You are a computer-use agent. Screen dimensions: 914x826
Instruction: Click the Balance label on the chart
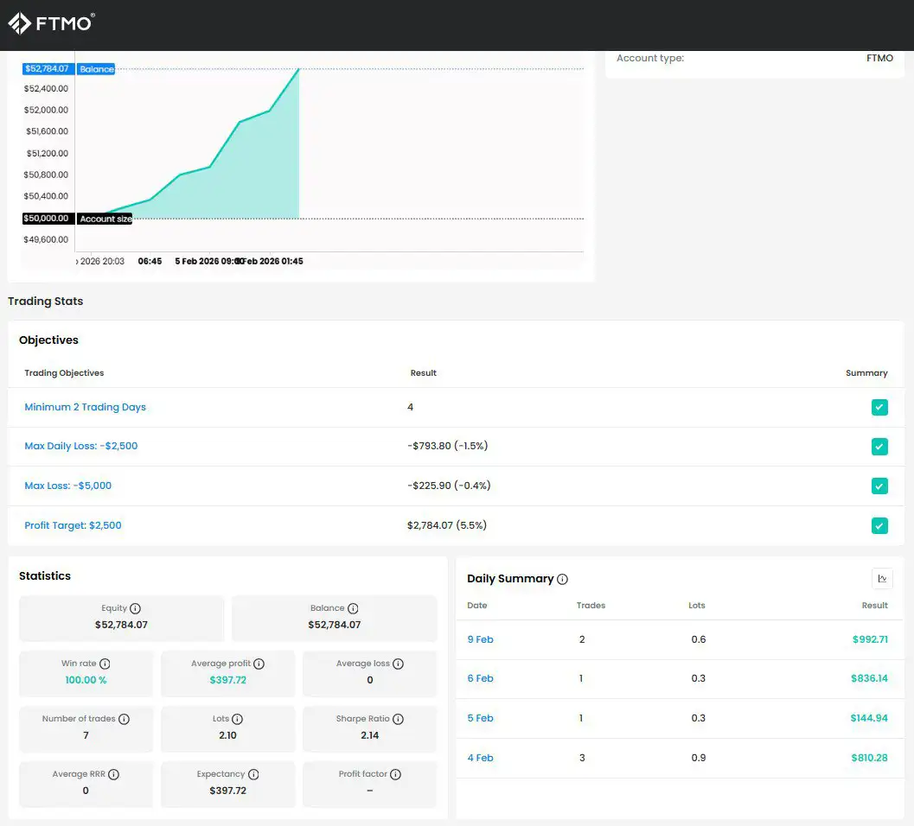coord(96,69)
